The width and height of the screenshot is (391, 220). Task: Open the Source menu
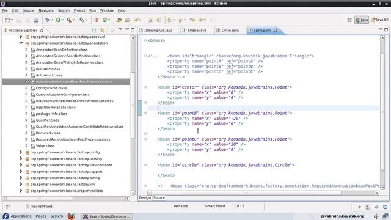tap(29, 10)
